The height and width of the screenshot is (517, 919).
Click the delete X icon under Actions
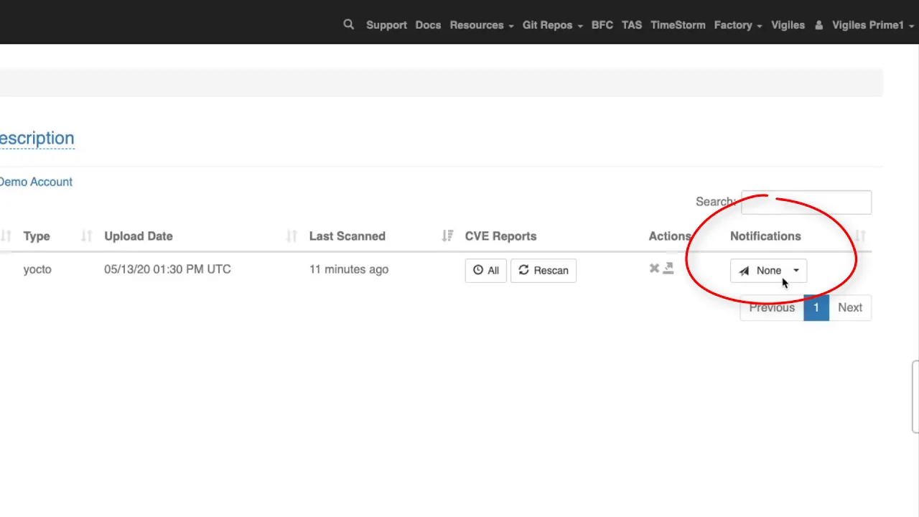(654, 268)
